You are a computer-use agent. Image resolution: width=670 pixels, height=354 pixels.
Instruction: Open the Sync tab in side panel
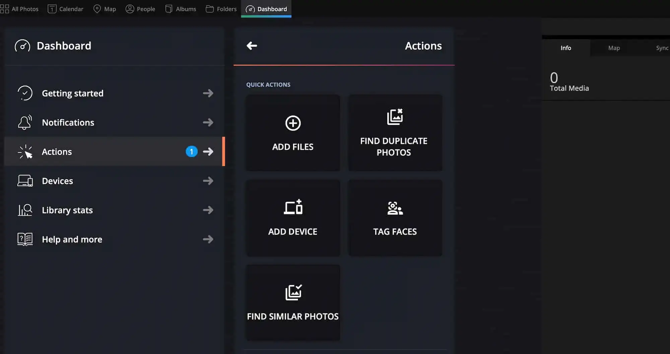(x=662, y=48)
